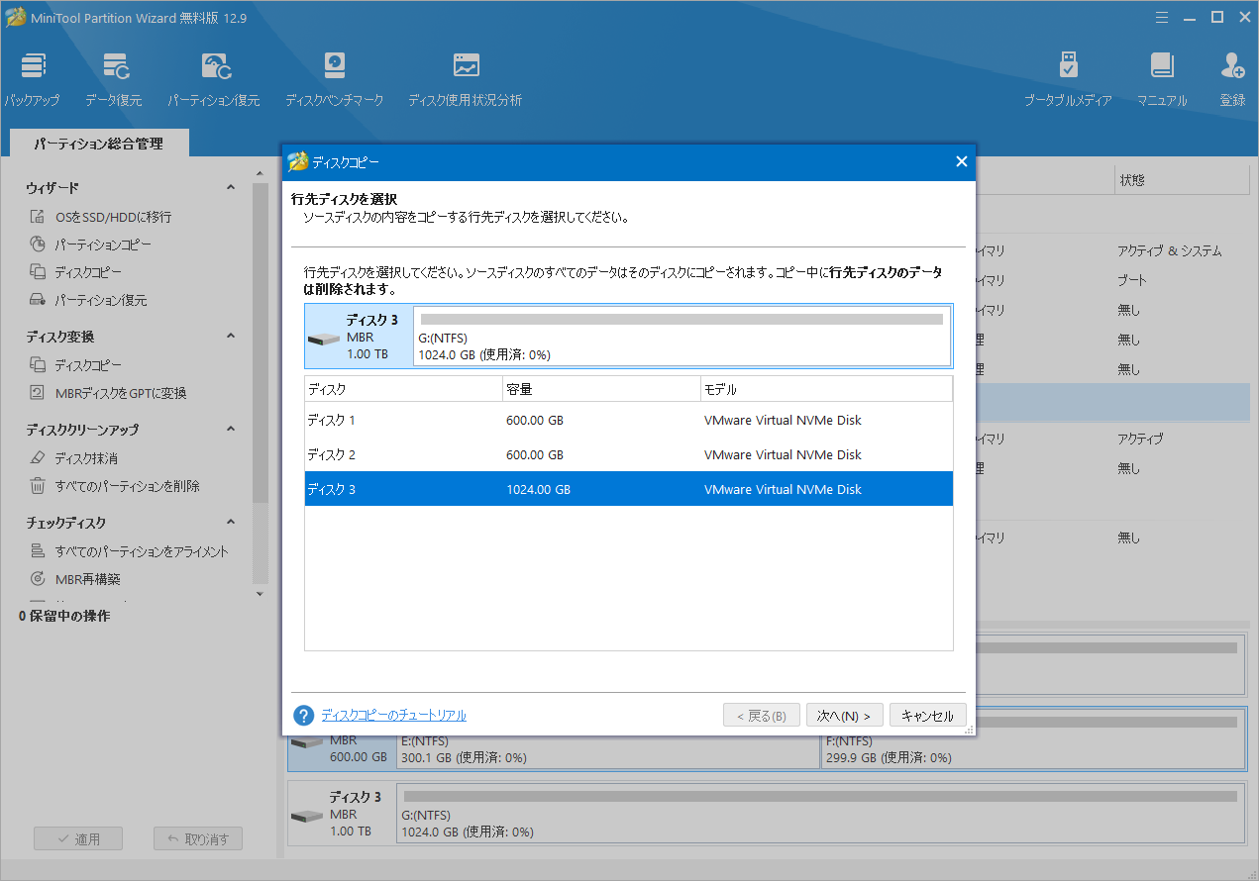This screenshot has height=881, width=1259.
Task: Click 600.00 GB capacity of ディスク 1
Action: [x=535, y=420]
